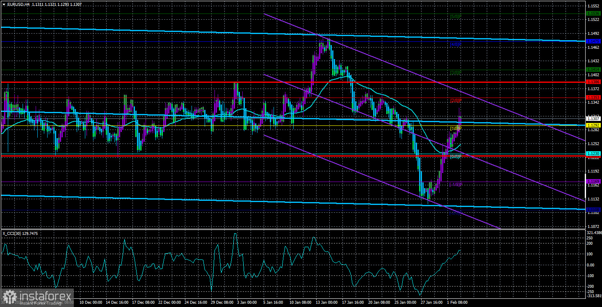Select the [0/8]P Murrey level label
602x307 pixels.
point(456,157)
